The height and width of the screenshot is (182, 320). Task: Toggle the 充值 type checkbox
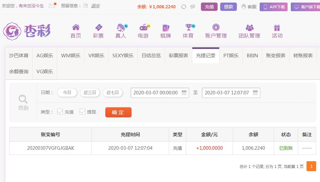pos(60,112)
